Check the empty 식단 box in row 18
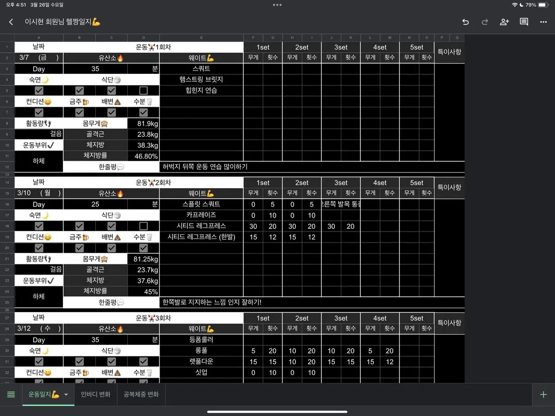The image size is (555, 416). [143, 226]
